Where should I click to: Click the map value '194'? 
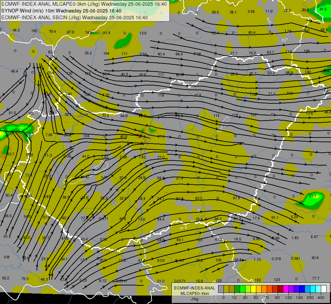click(106, 53)
